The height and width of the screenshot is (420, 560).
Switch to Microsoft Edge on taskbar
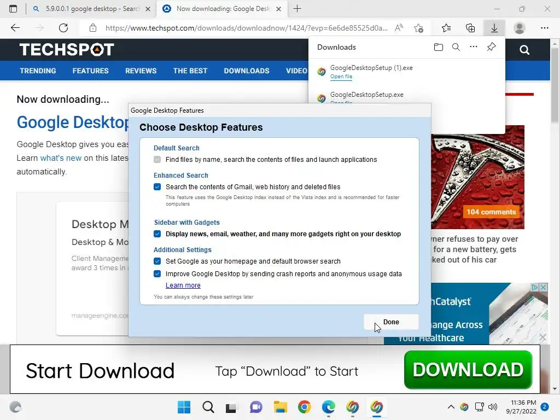tap(328, 407)
